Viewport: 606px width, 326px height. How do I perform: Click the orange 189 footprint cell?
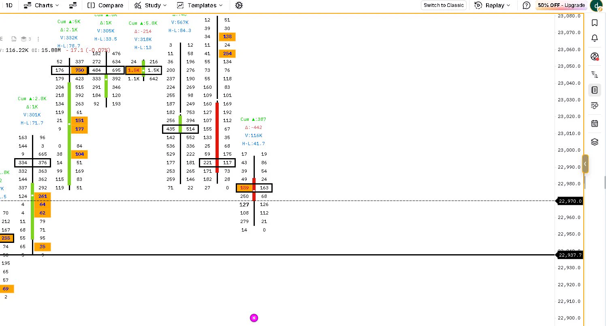pos(245,188)
